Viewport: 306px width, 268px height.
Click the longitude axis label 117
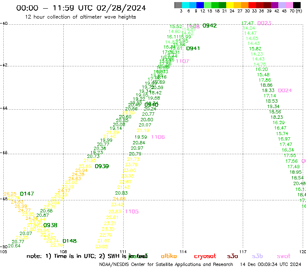click(243, 252)
